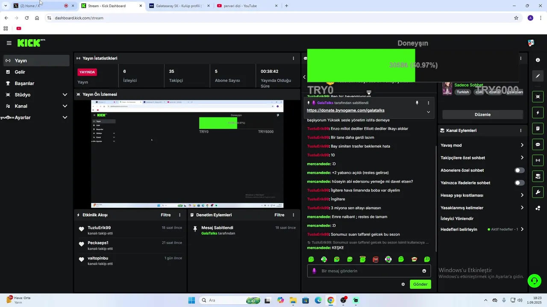Click the chat bubble icon in right sidebar
The image size is (547, 307).
coord(538,145)
